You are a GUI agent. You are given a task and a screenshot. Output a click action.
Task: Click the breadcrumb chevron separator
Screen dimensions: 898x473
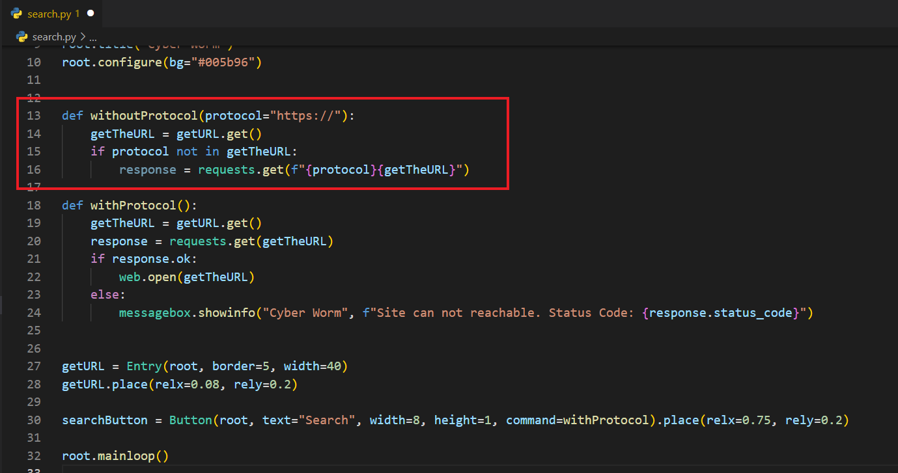click(x=82, y=37)
